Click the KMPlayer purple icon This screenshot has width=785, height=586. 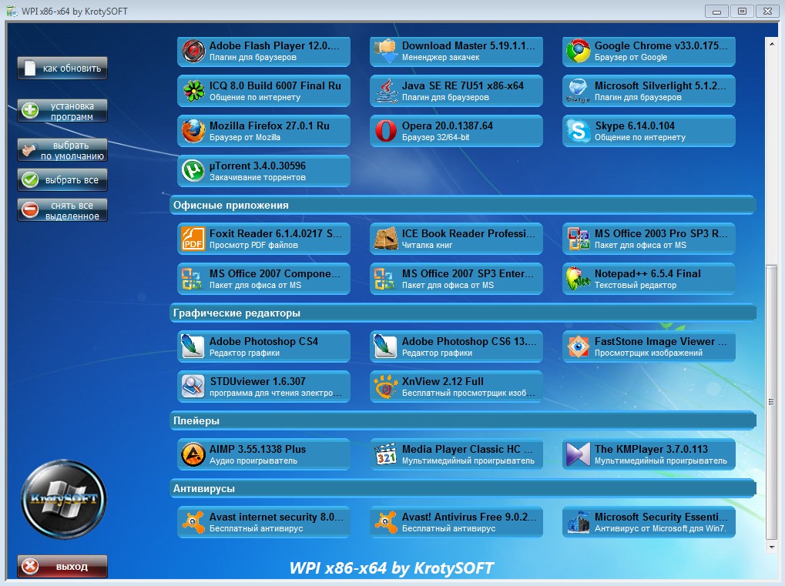point(579,454)
